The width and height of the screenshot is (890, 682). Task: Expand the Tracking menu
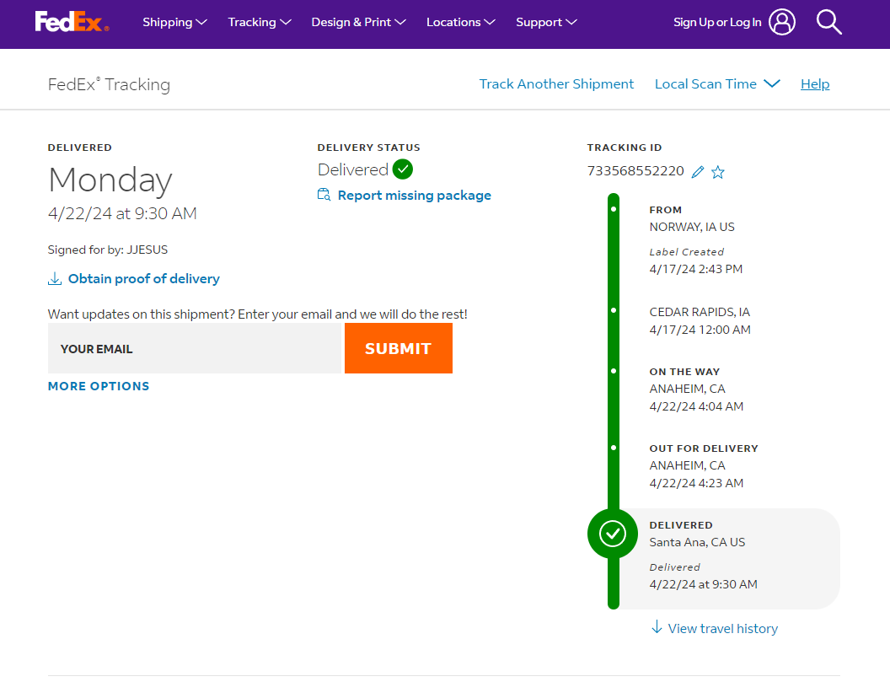click(260, 22)
